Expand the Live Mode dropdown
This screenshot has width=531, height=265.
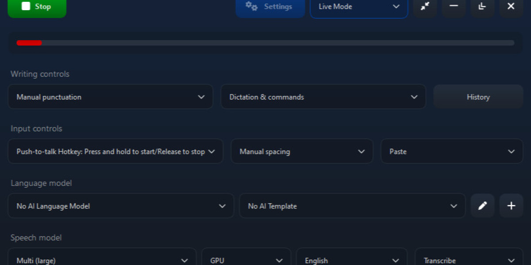pyautogui.click(x=359, y=7)
